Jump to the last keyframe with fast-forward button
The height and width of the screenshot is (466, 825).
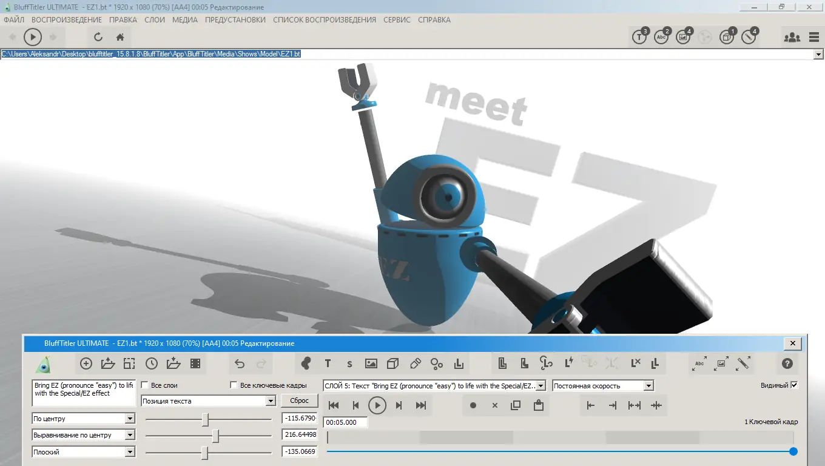[421, 405]
